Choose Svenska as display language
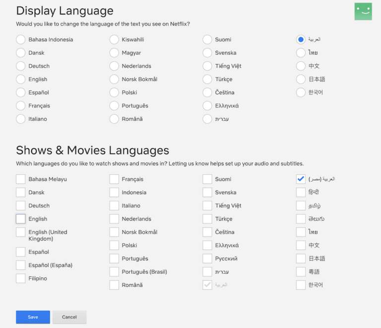The image size is (381, 328). coord(207,53)
